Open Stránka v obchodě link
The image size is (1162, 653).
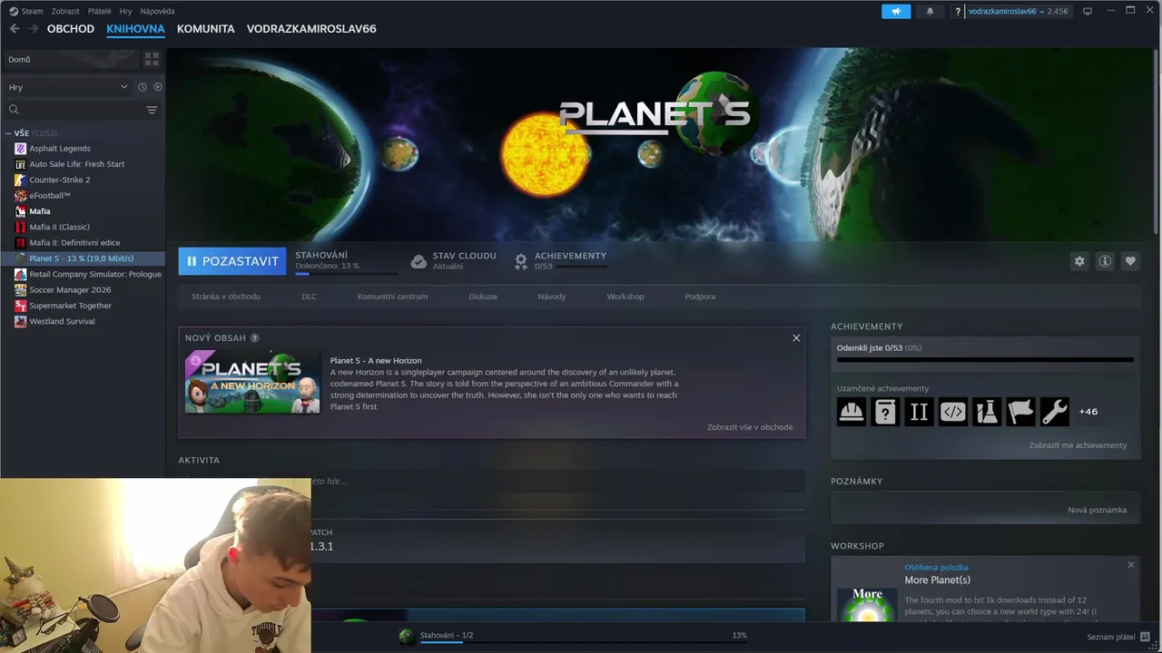226,297
